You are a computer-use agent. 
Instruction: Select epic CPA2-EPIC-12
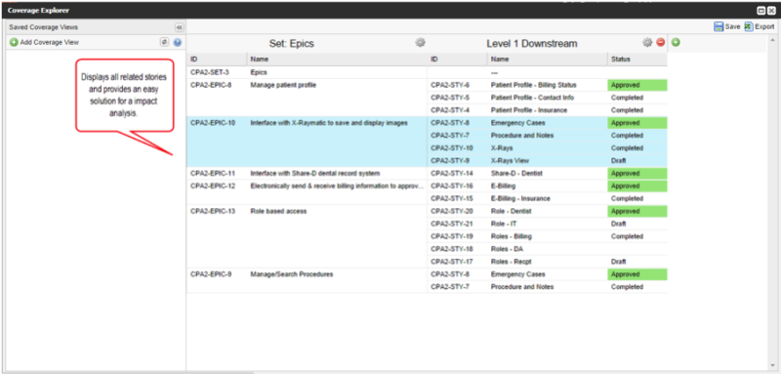coord(213,186)
